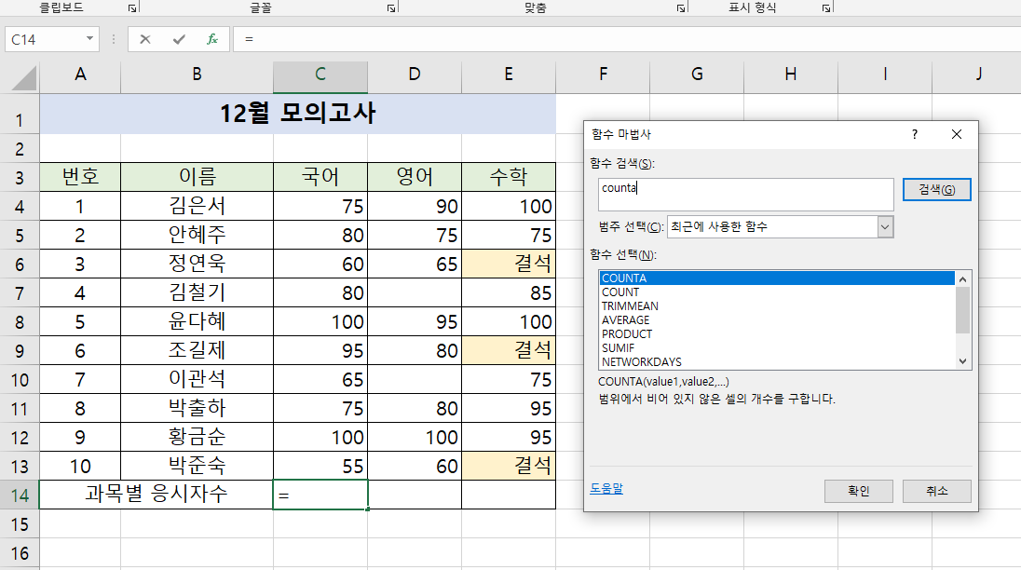Screen dimensions: 1021x570
Task: Click the 취소 cancel button
Action: click(937, 491)
